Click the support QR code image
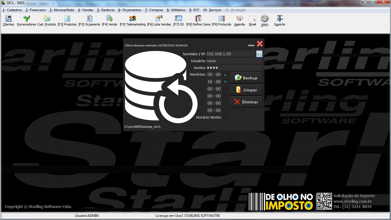This screenshot has height=220, width=391. [324, 201]
